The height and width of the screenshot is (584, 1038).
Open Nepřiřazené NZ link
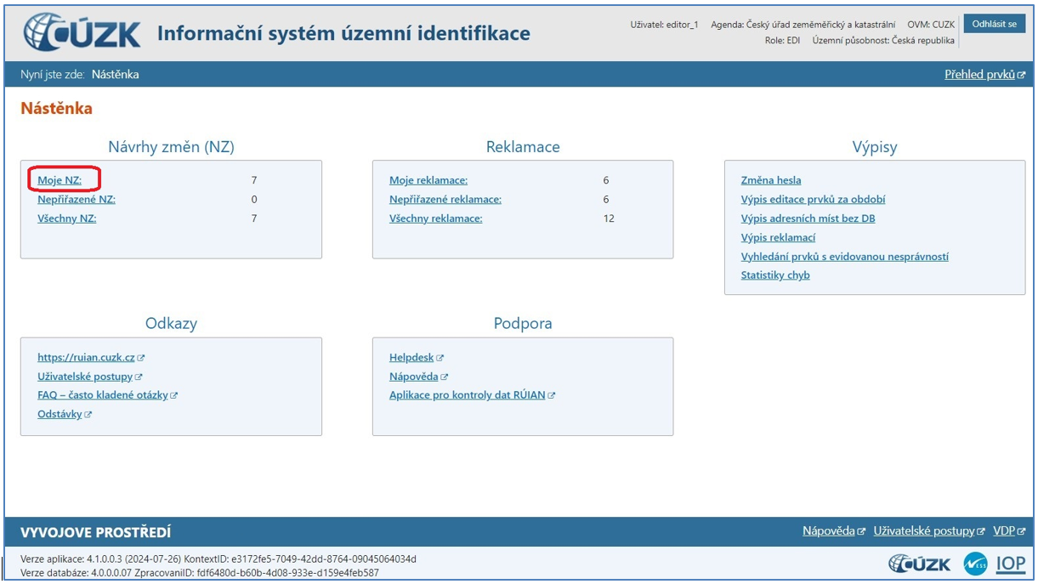pyautogui.click(x=77, y=200)
